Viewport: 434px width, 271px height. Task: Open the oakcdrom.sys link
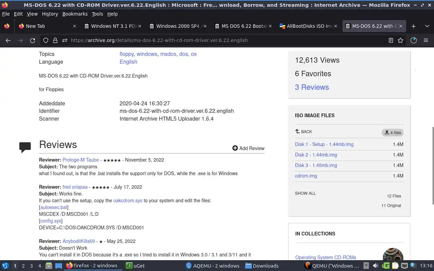pyautogui.click(x=128, y=201)
